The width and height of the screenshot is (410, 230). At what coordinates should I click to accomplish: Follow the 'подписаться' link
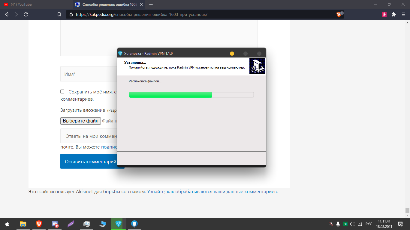[109, 147]
